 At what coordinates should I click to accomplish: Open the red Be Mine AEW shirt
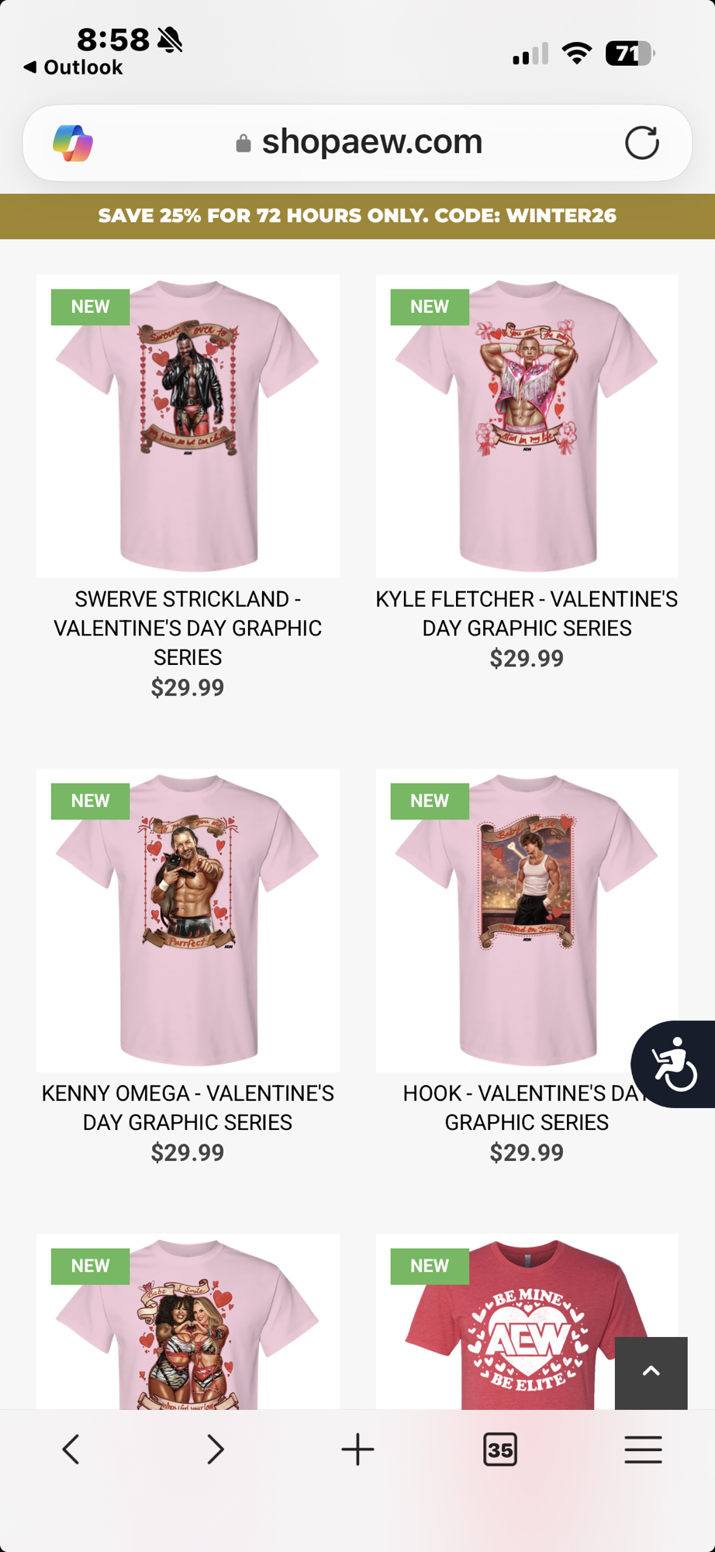pyautogui.click(x=527, y=1322)
